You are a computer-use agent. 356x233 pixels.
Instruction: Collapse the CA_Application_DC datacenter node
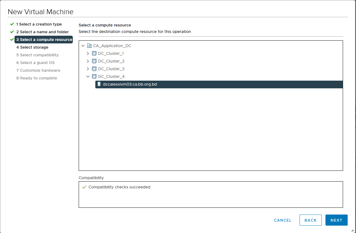(83, 46)
